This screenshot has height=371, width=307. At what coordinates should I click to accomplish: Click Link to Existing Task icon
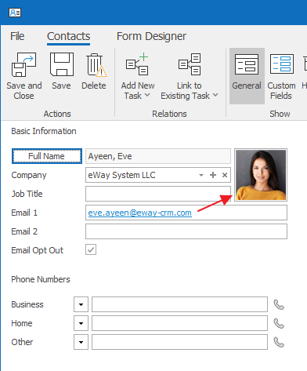tap(190, 64)
